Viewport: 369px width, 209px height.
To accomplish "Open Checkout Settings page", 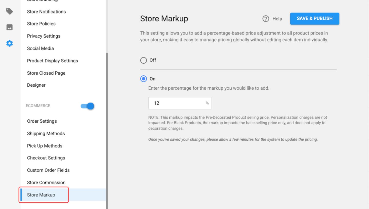I will point(46,158).
